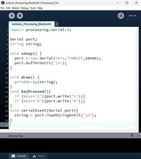Image resolution: width=141 pixels, height=159 pixels.
Task: Click the port.write('0') statement
Action: (64, 101)
